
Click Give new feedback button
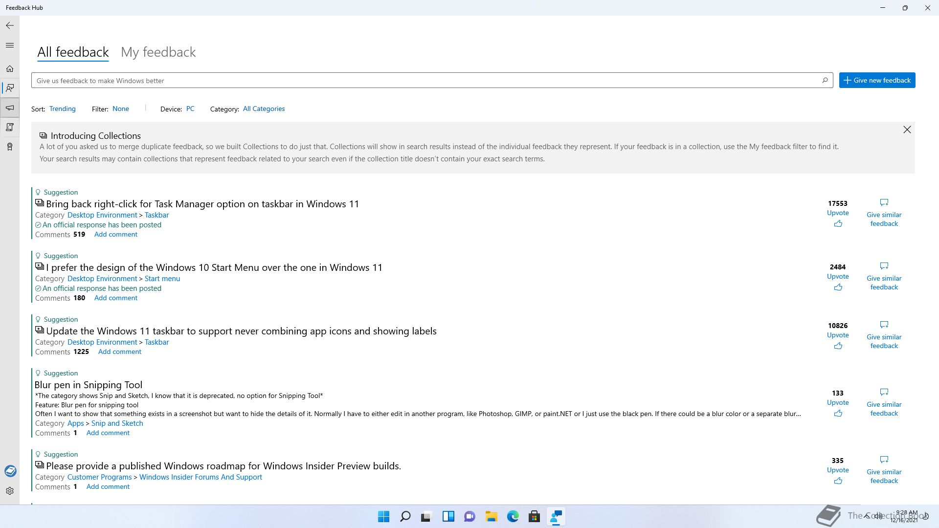coord(877,80)
